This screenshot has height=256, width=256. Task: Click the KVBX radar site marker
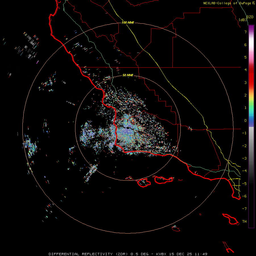pyautogui.click(x=128, y=128)
